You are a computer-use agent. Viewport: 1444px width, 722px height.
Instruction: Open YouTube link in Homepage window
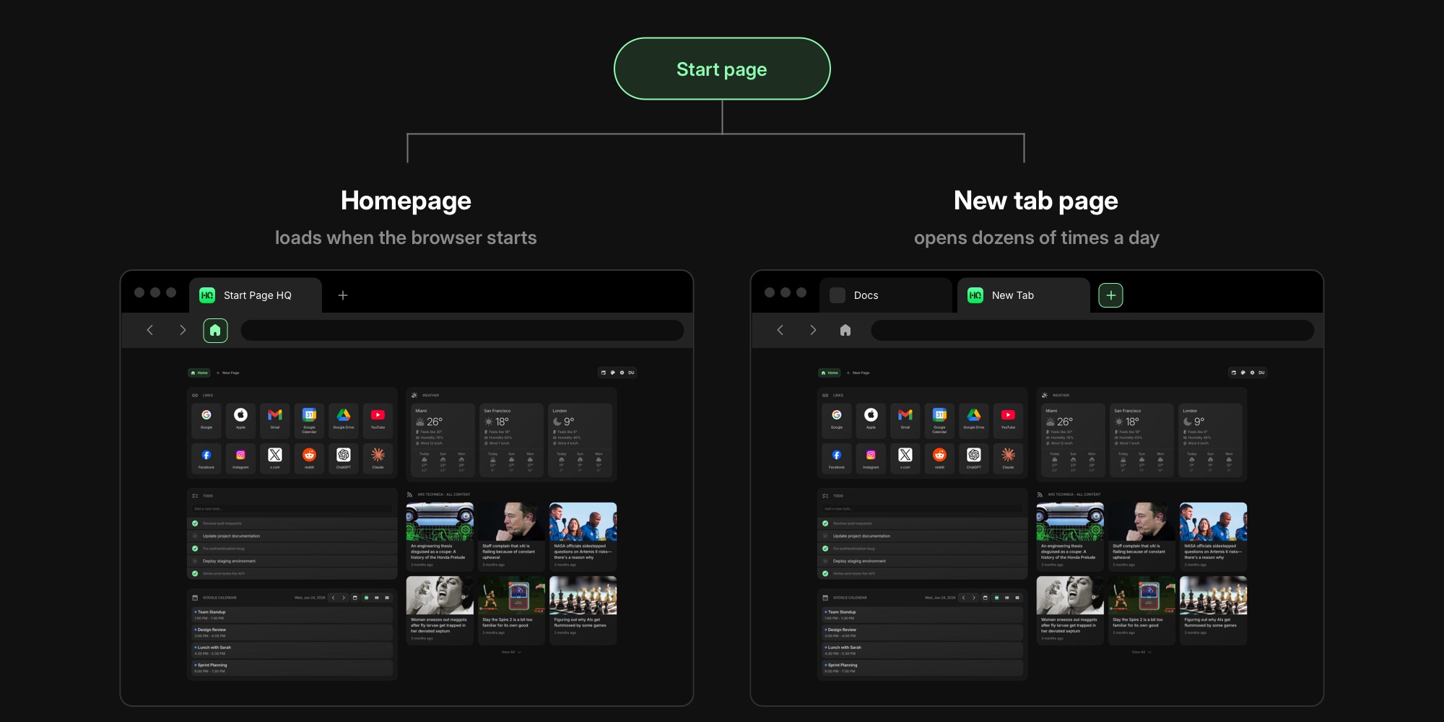pos(378,420)
